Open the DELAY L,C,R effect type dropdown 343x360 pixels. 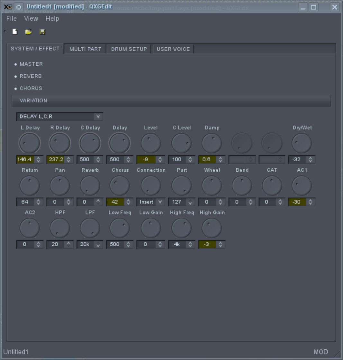tap(60, 117)
